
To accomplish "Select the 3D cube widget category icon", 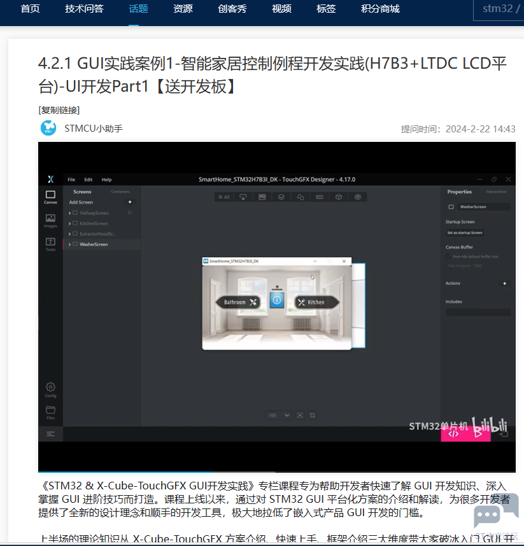I will click(339, 197).
